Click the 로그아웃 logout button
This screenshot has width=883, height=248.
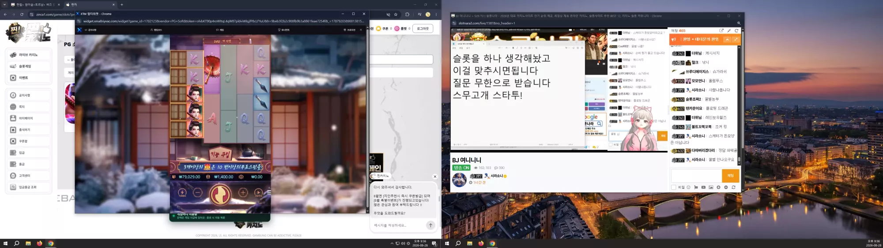point(423,28)
